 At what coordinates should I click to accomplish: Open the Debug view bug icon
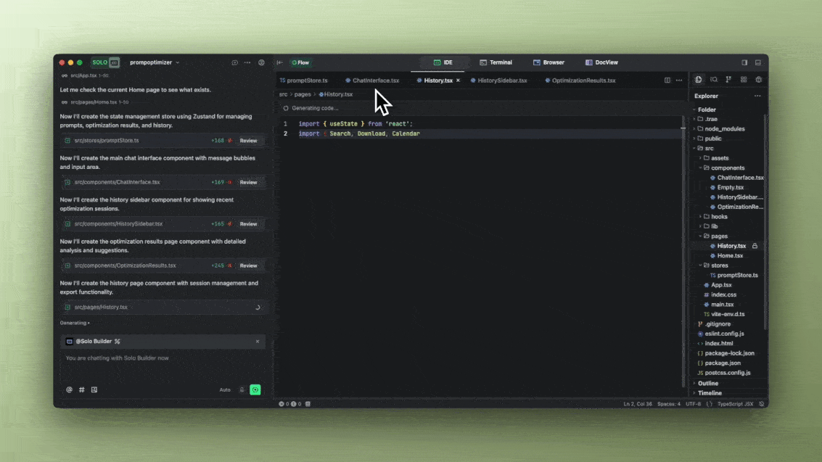[x=759, y=80]
